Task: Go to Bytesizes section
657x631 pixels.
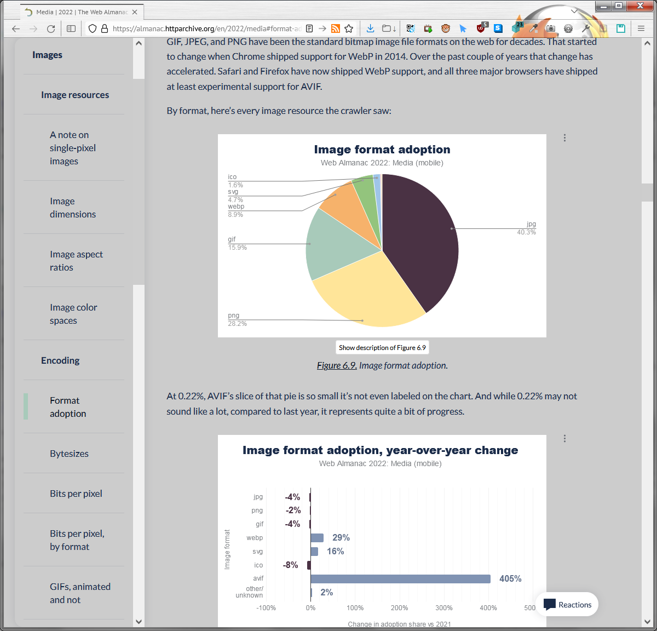Action: (69, 454)
